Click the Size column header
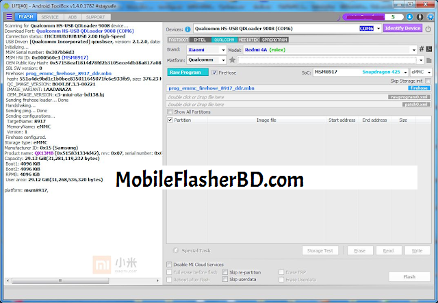 click(x=403, y=120)
